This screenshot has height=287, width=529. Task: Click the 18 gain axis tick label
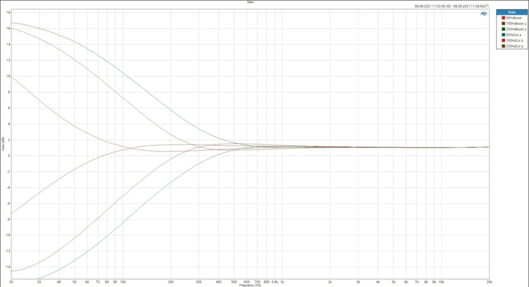(9, 13)
